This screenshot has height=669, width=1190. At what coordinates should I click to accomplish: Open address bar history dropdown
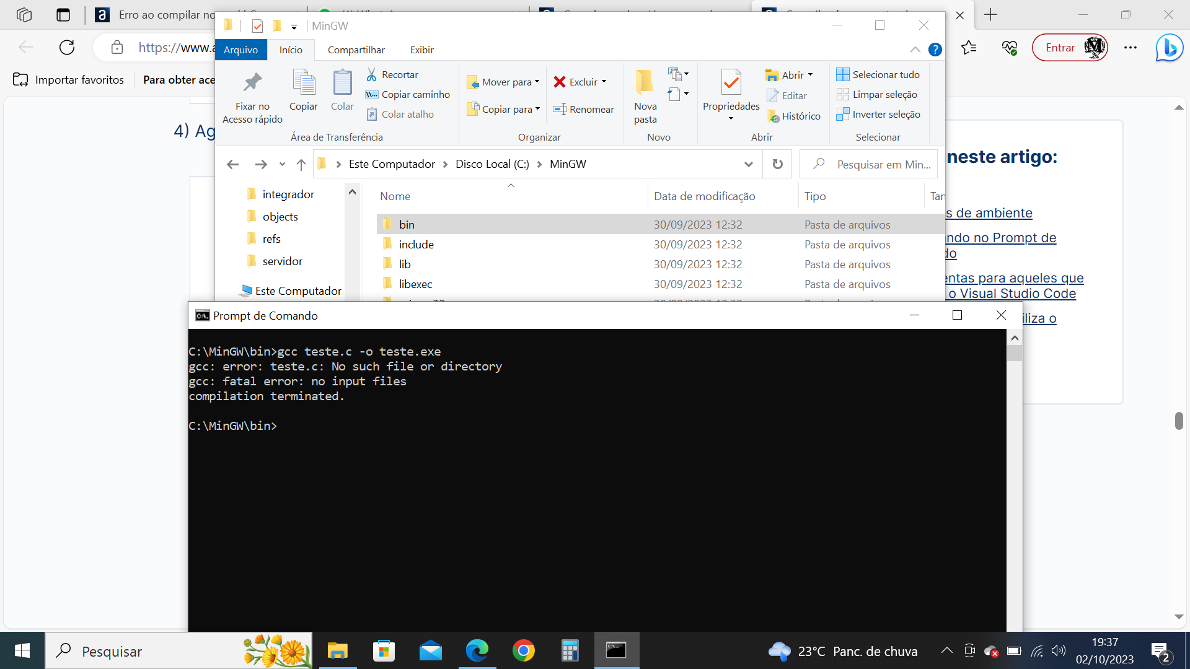coord(749,164)
